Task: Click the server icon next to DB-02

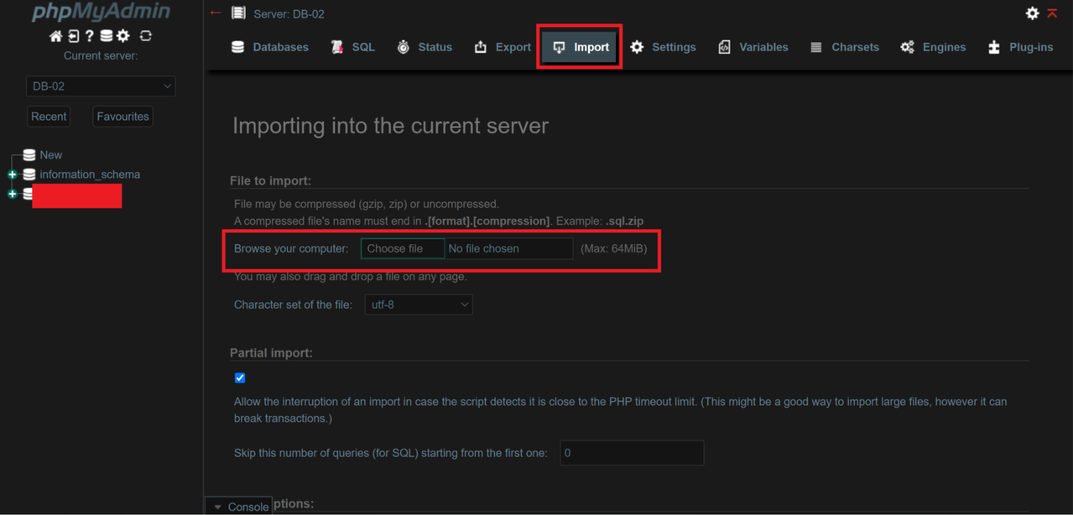Action: click(x=239, y=13)
